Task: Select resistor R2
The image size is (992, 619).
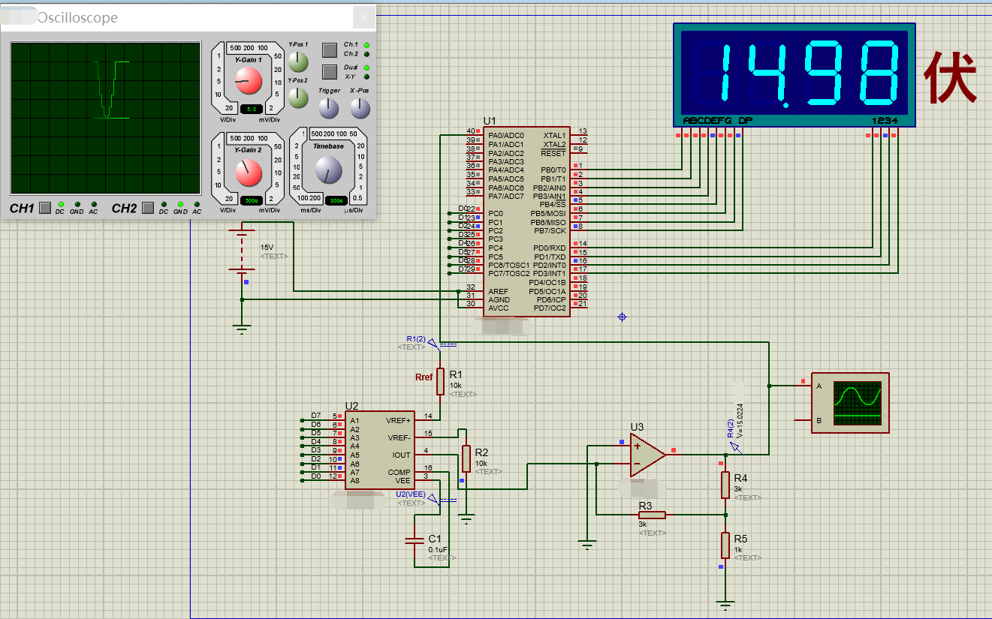Action: click(x=466, y=458)
